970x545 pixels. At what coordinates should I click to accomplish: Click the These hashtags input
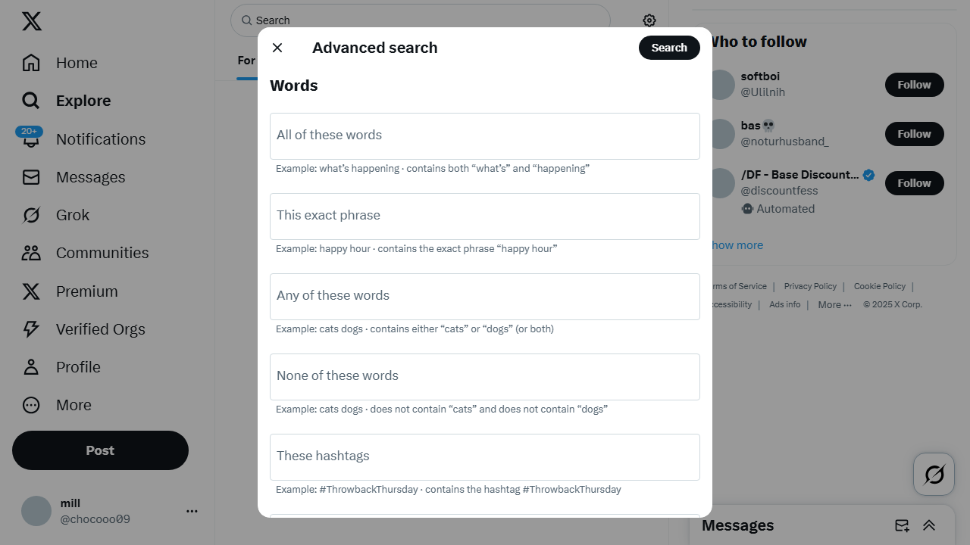[x=485, y=457]
